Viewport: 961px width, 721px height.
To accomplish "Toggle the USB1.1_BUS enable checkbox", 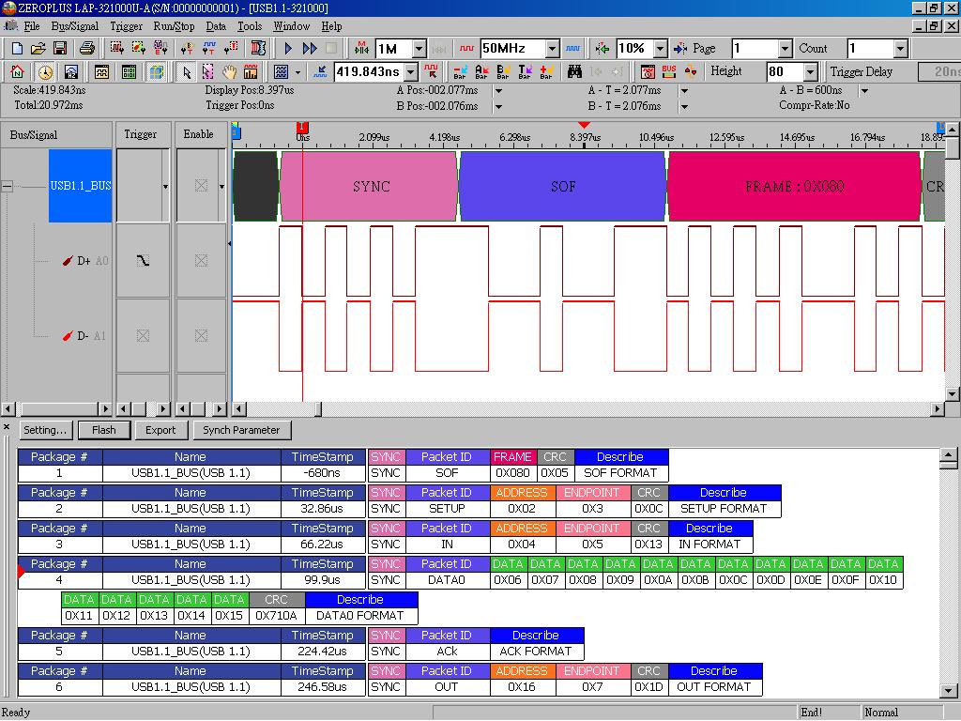I will 201,184.
